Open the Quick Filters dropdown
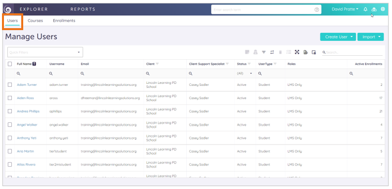The image size is (392, 189). pos(45,52)
